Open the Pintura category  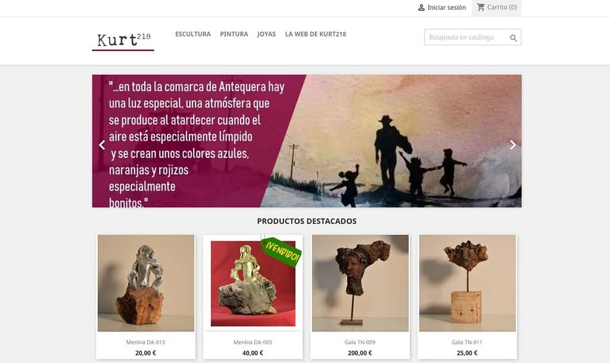234,34
